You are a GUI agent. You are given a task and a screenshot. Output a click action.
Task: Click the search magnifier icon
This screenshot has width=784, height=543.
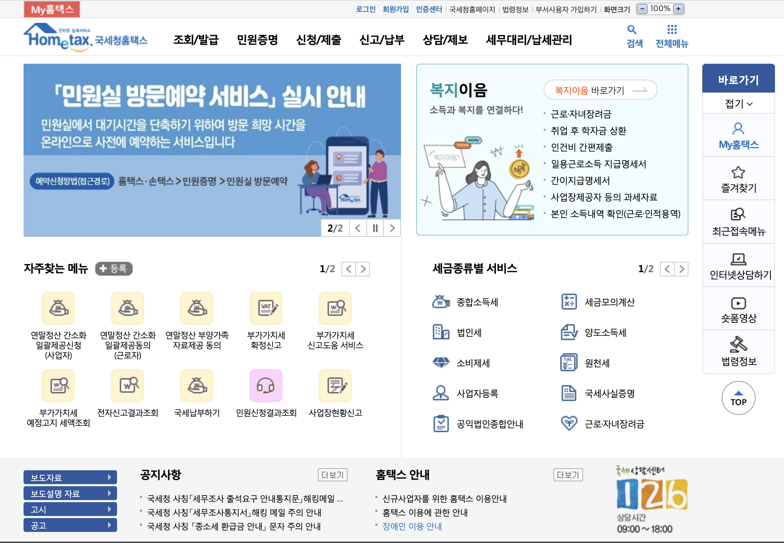tap(632, 30)
